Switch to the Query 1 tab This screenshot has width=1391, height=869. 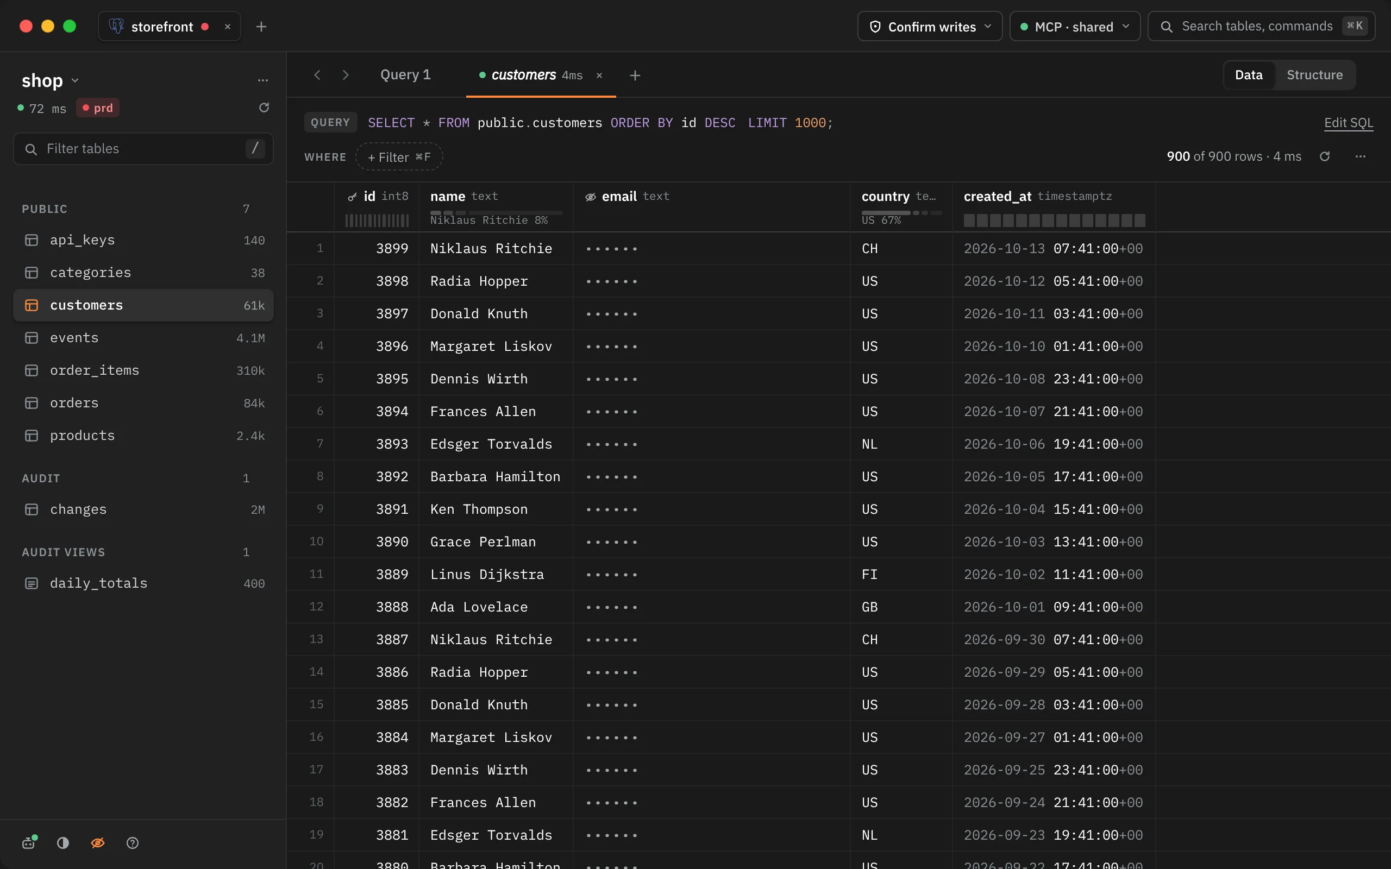(405, 75)
